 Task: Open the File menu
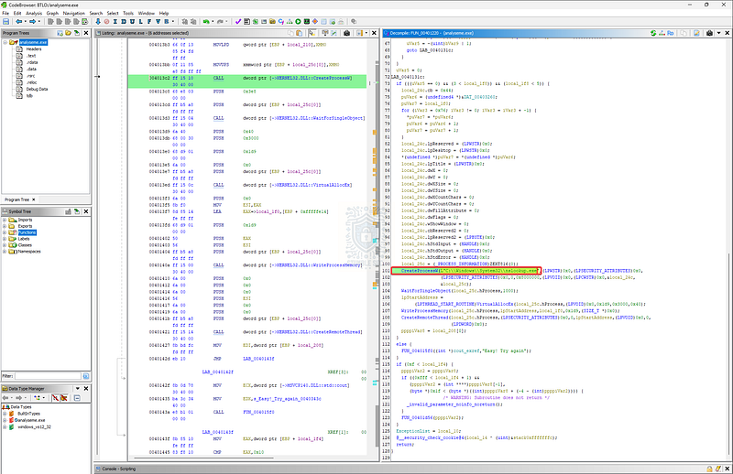(x=5, y=13)
